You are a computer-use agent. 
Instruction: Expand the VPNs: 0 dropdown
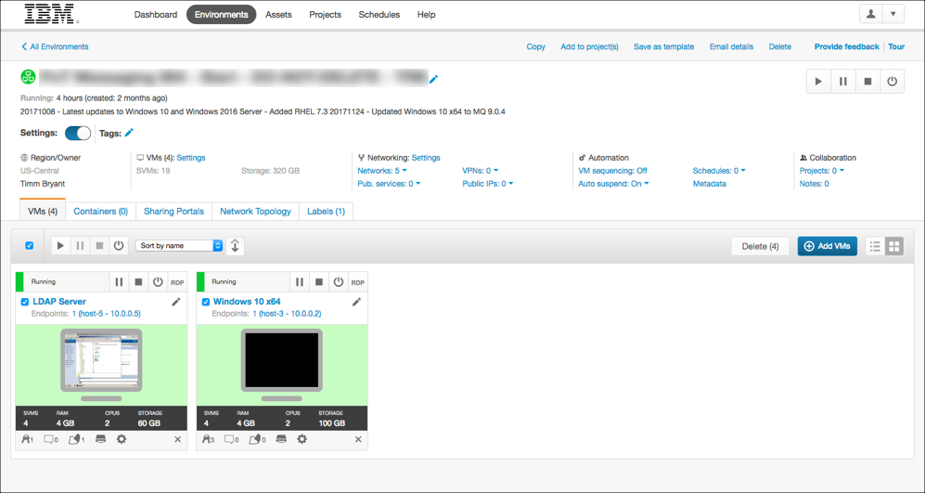click(x=481, y=171)
